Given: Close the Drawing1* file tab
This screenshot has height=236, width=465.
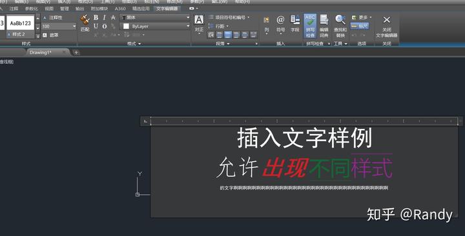Looking at the screenshot, I should pyautogui.click(x=64, y=52).
